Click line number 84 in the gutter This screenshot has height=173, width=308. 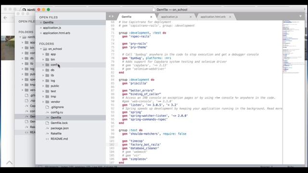(x=113, y=80)
